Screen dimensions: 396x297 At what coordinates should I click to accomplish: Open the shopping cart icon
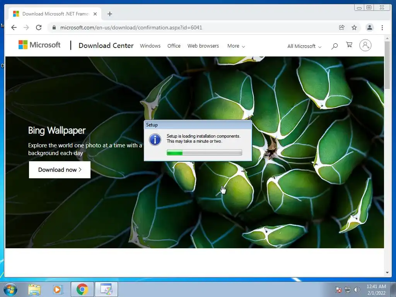point(349,45)
